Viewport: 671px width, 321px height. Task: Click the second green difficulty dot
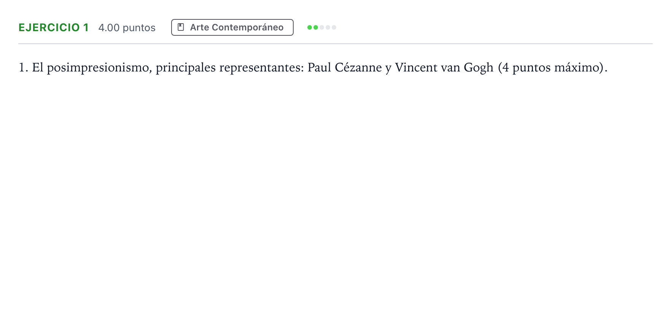click(316, 27)
